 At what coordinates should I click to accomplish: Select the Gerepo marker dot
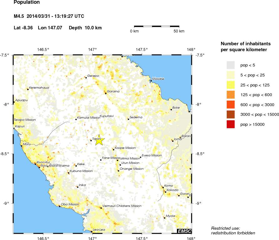(86, 78)
